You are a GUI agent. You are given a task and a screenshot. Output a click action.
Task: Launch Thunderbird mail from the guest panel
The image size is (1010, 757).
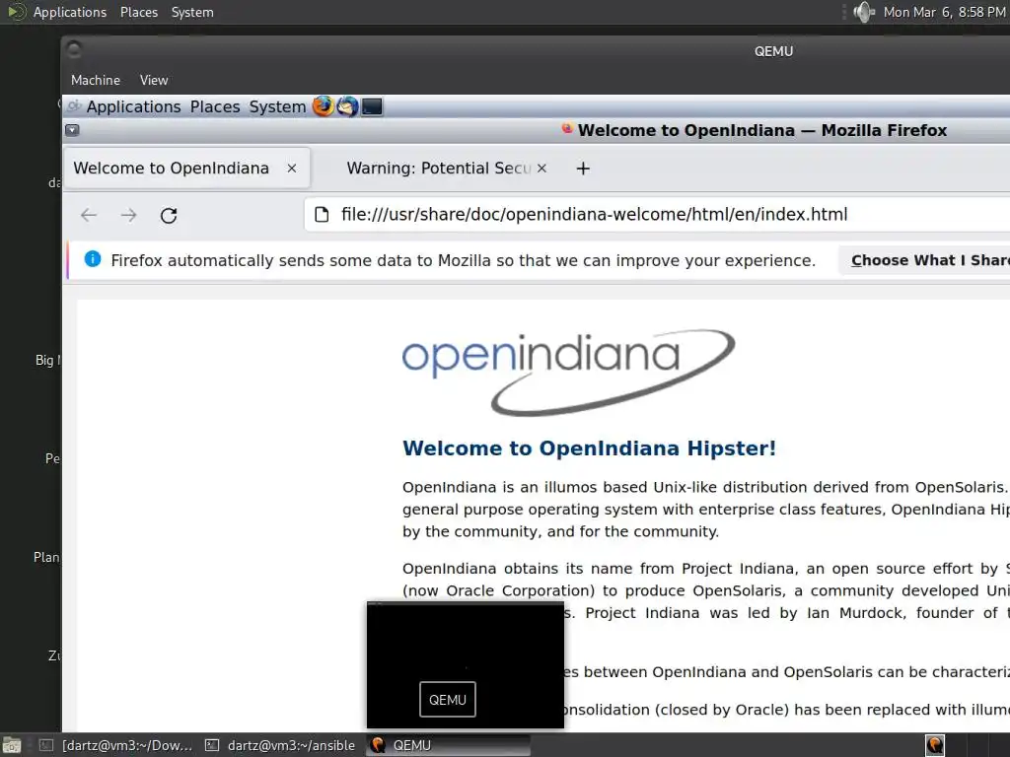click(x=348, y=106)
